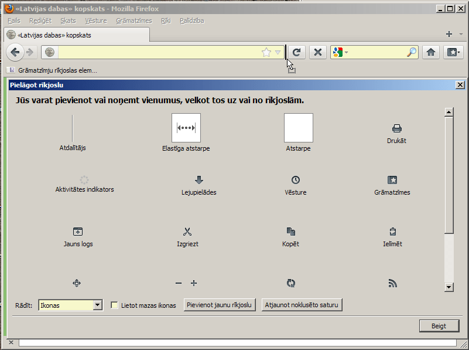This screenshot has width=469, height=350.
Task: Click the bottom find bar input field
Action: pos(238,342)
